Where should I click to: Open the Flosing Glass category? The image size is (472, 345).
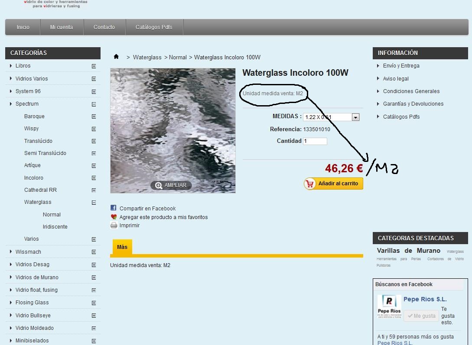[32, 303]
